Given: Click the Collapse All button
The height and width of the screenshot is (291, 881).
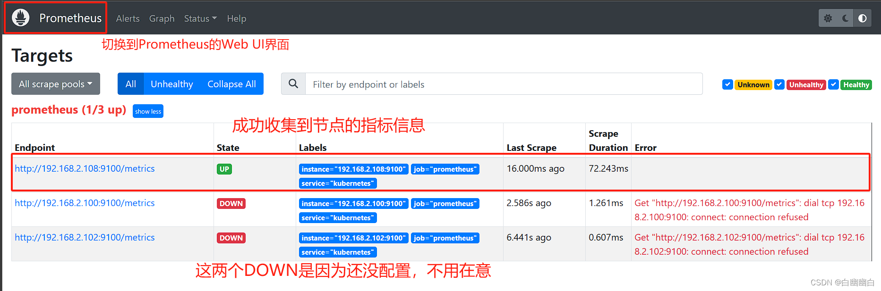Looking at the screenshot, I should pyautogui.click(x=231, y=84).
